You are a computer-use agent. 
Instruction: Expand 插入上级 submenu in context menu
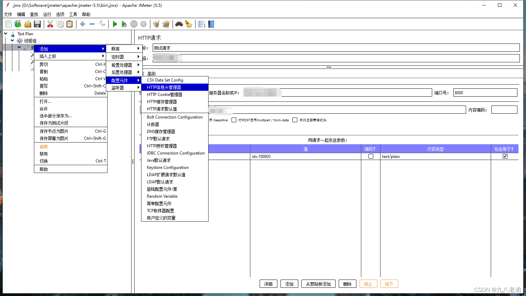click(71, 56)
